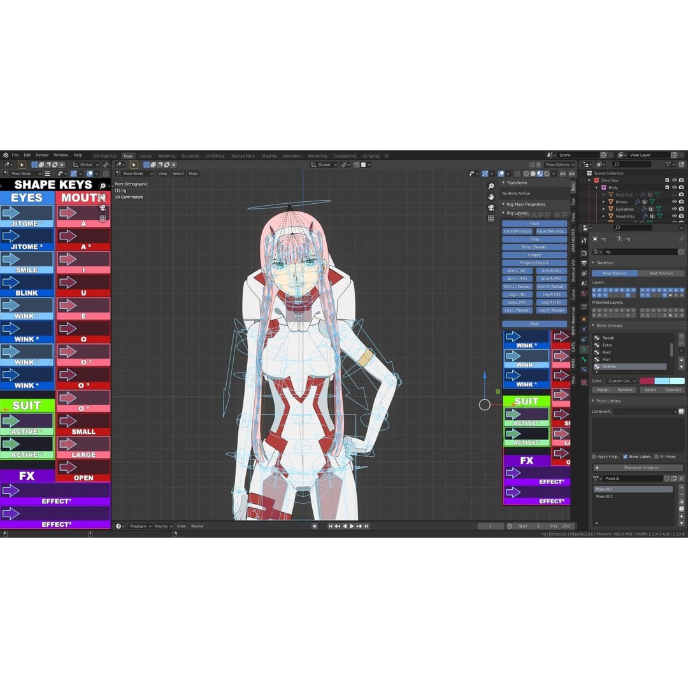Image resolution: width=688 pixels, height=688 pixels.
Task: Uncheck the Zero Two collection checkbox
Action: click(668, 180)
